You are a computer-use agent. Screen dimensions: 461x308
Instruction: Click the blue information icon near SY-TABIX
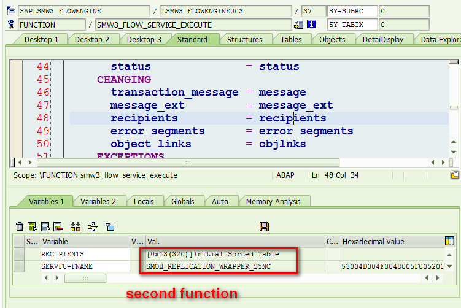coord(311,24)
